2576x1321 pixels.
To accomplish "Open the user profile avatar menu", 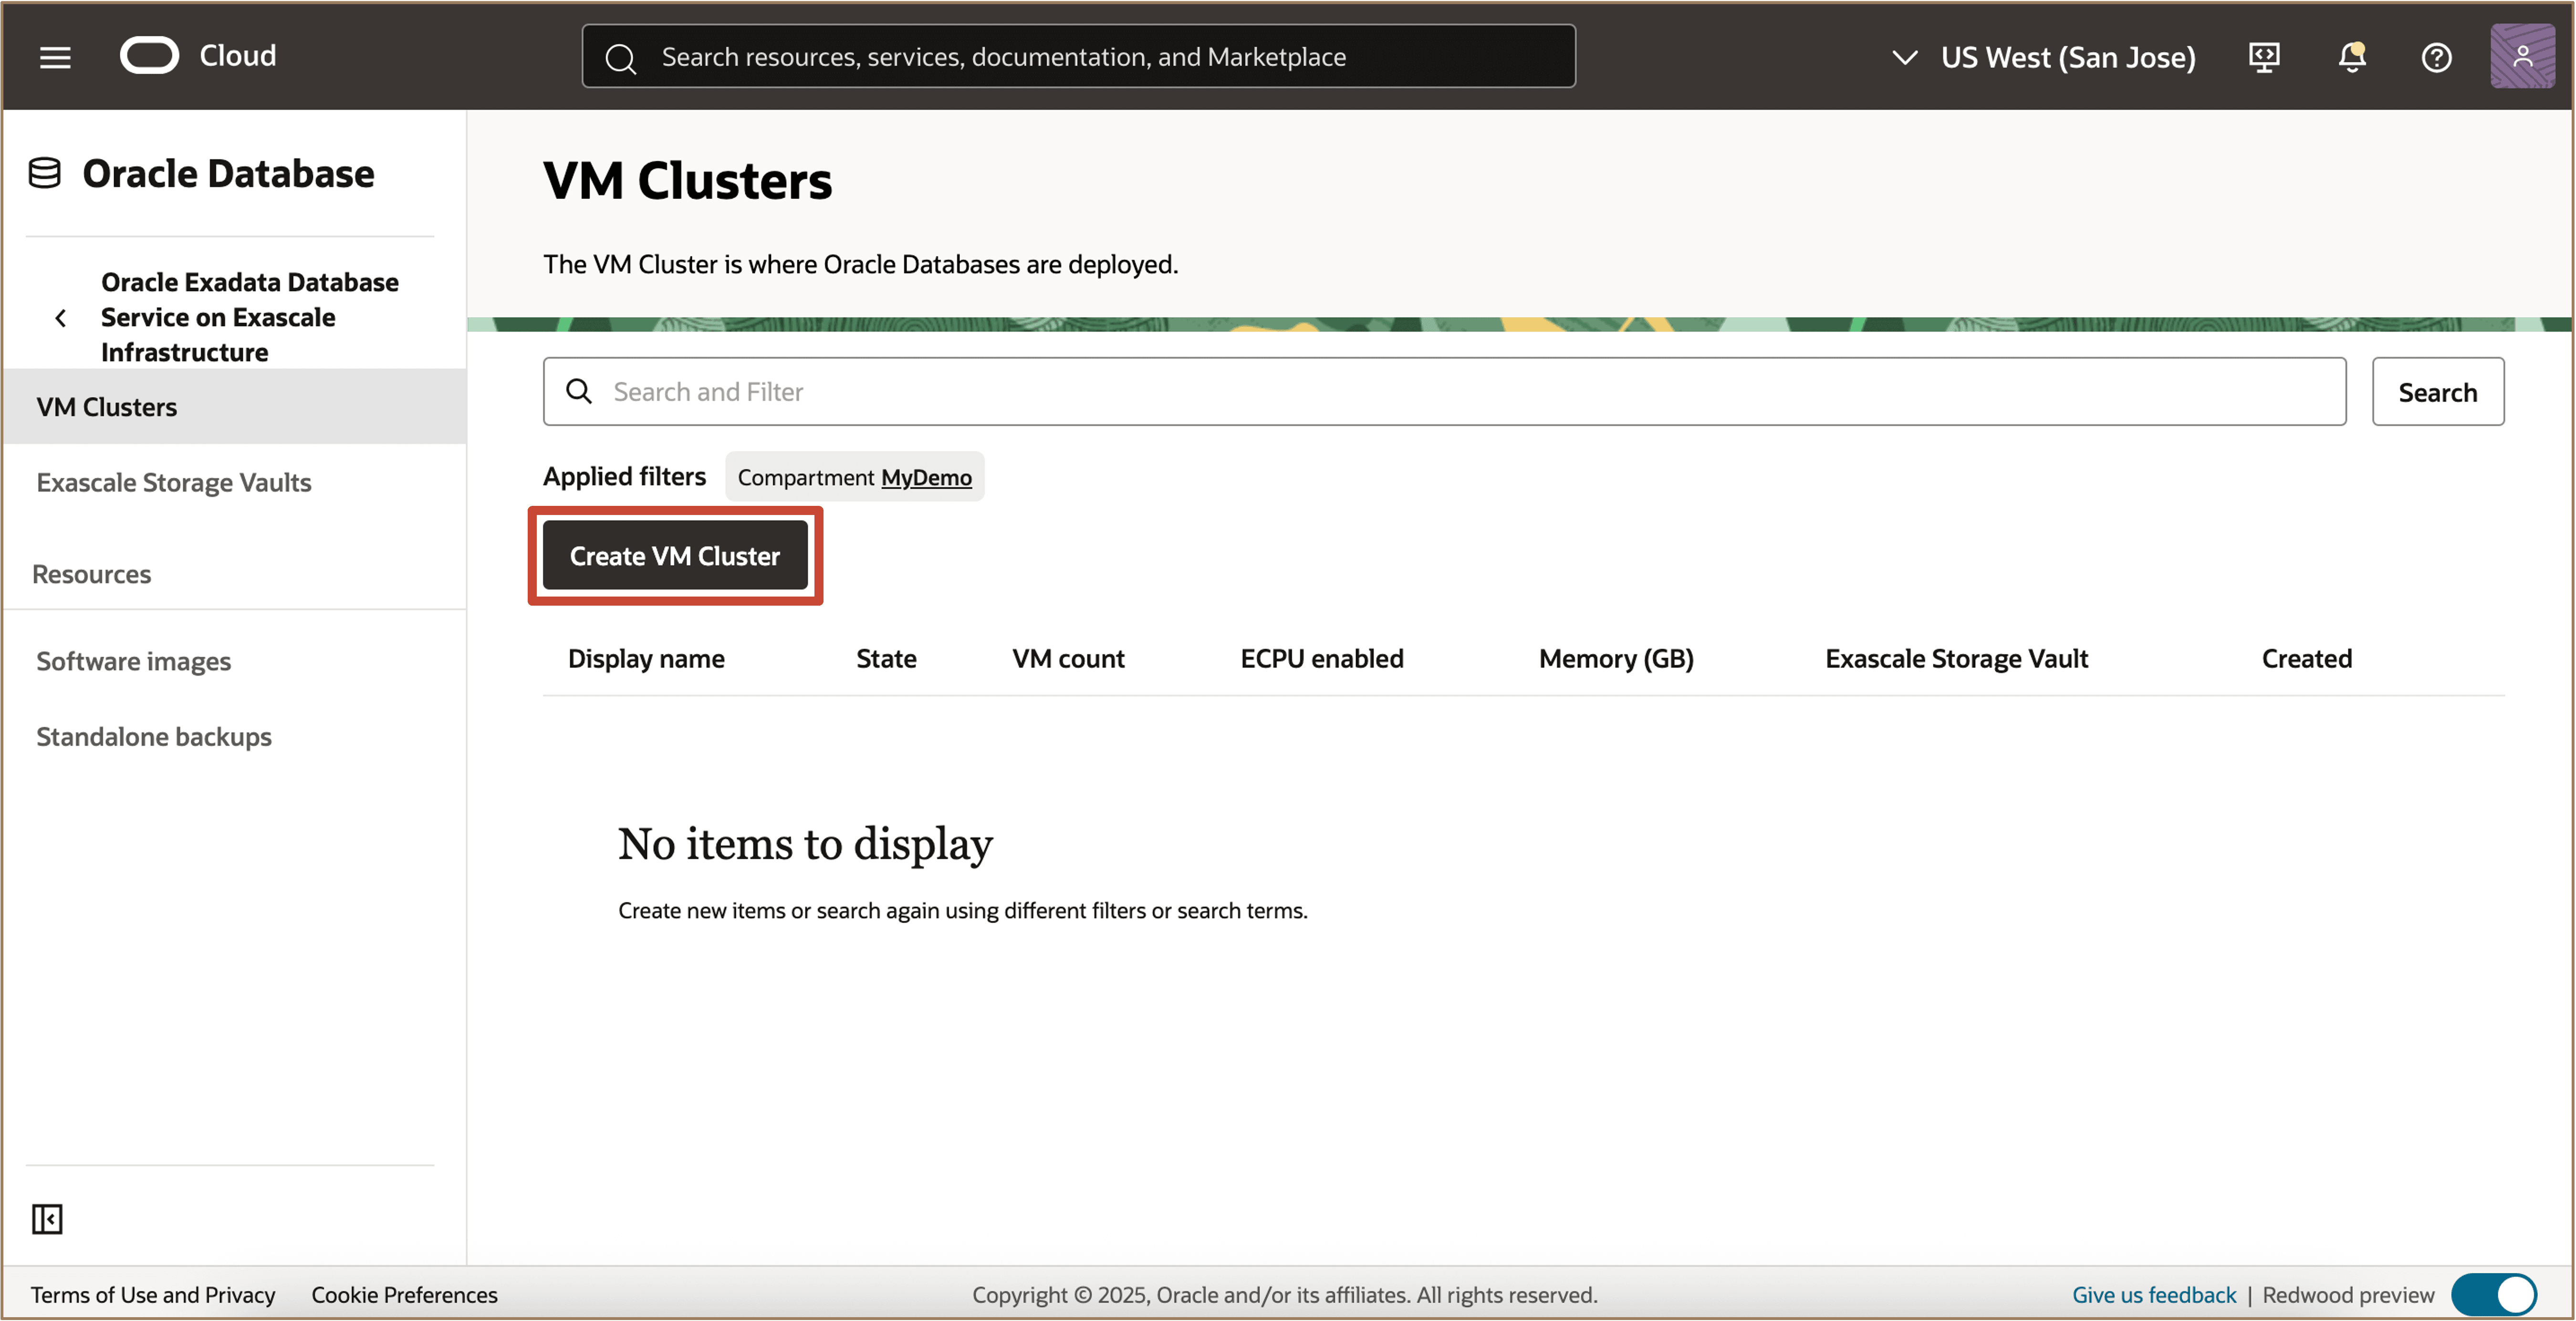I will tap(2523, 55).
